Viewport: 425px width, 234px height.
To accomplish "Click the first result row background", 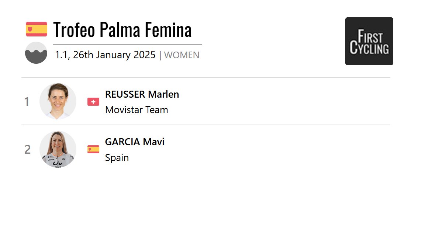I will 206,101.
